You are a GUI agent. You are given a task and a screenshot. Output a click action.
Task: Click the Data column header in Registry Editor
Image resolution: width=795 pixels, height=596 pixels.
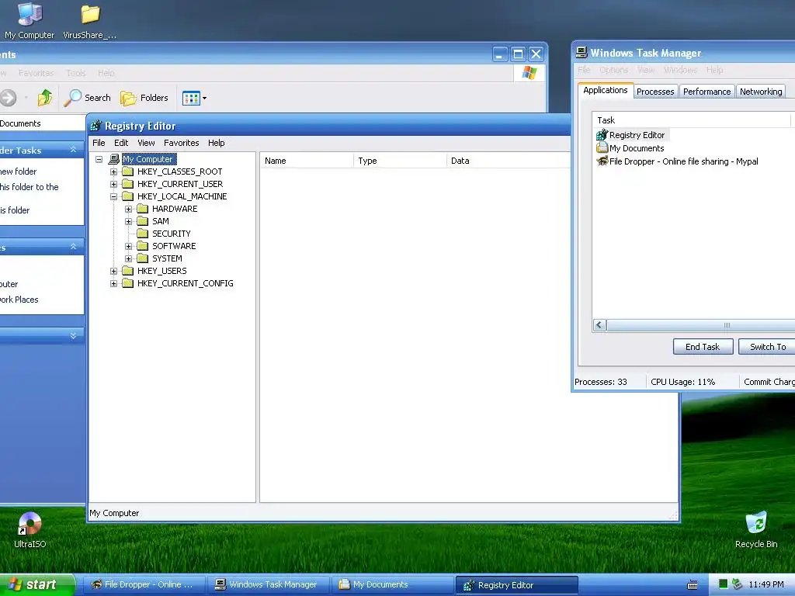[509, 161]
